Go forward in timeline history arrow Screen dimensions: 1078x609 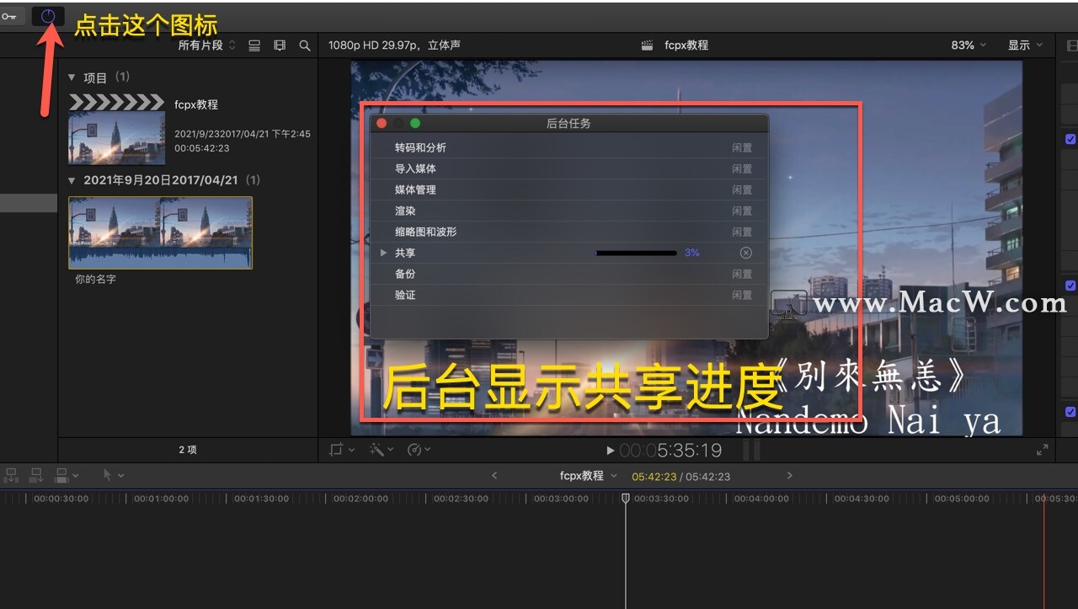point(789,476)
